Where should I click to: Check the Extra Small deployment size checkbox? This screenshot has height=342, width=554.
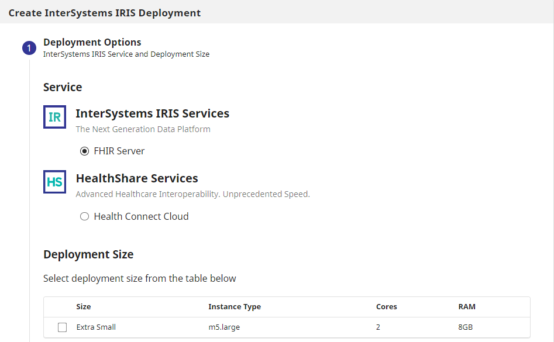tap(62, 327)
